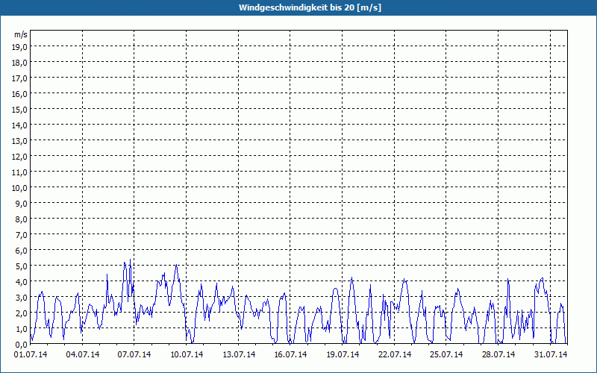597x373 pixels.
Task: Click the y-axis label '14,0'
Action: tap(21, 125)
